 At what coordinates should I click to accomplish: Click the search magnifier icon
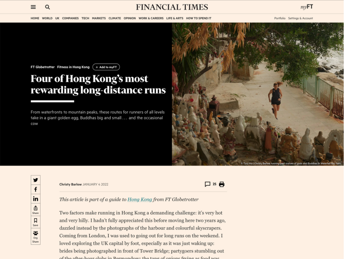[x=48, y=7]
